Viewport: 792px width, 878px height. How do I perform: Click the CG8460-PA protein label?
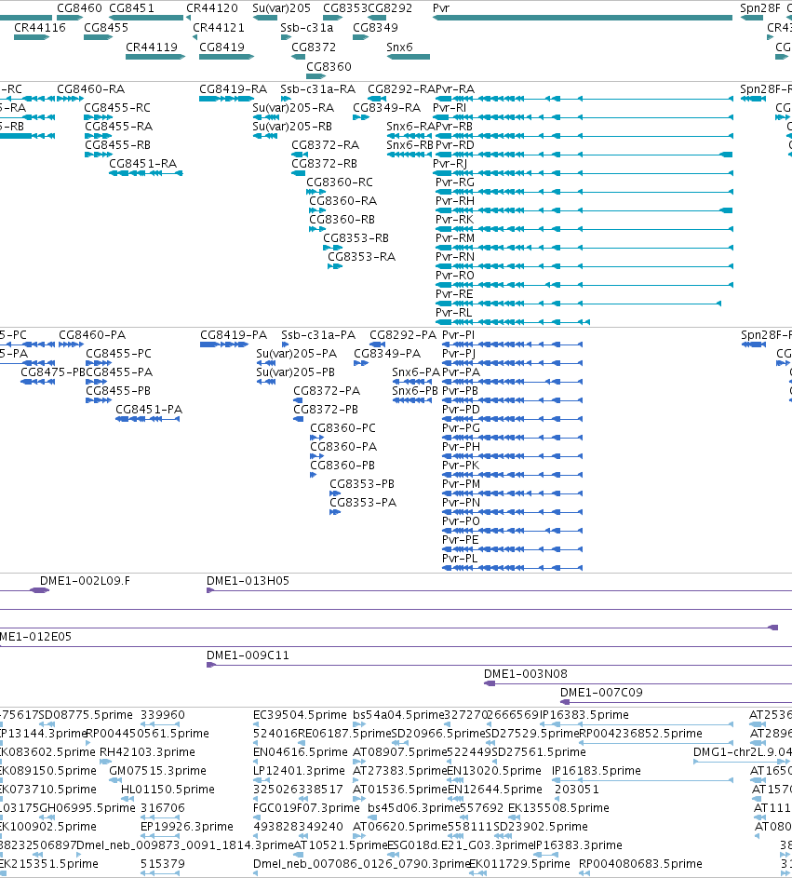[92, 335]
